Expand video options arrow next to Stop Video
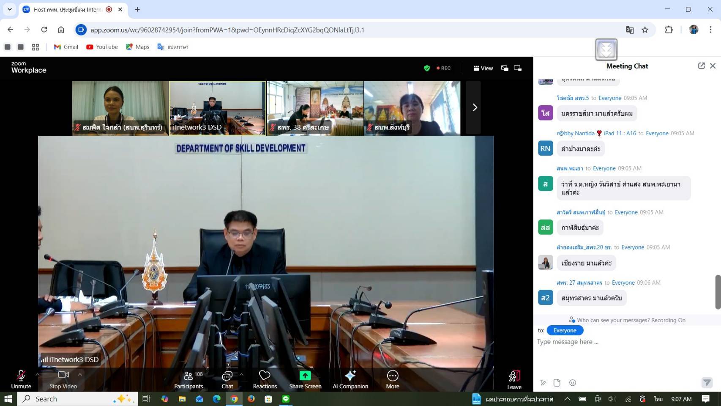 [x=80, y=374]
